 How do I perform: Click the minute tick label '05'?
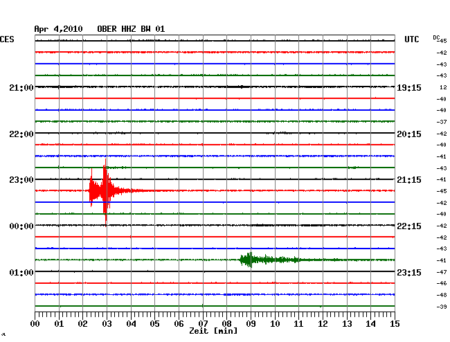click(x=154, y=323)
